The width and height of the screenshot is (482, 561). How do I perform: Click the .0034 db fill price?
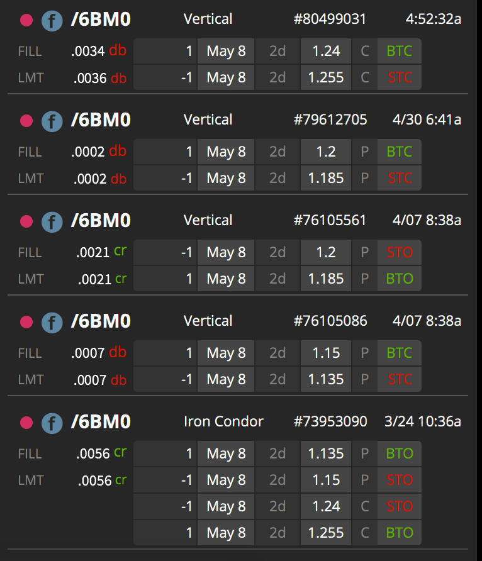coord(98,51)
